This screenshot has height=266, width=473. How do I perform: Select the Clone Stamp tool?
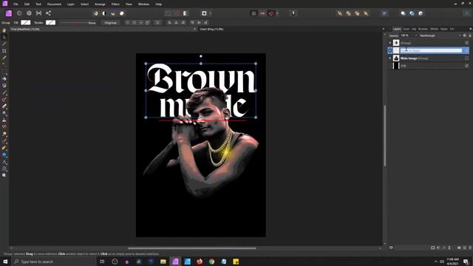tap(4, 120)
